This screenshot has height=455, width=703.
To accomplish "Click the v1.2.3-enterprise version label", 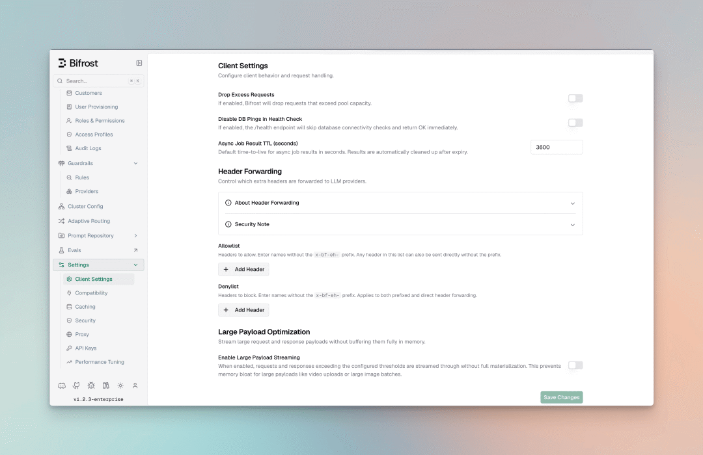I will click(x=98, y=400).
